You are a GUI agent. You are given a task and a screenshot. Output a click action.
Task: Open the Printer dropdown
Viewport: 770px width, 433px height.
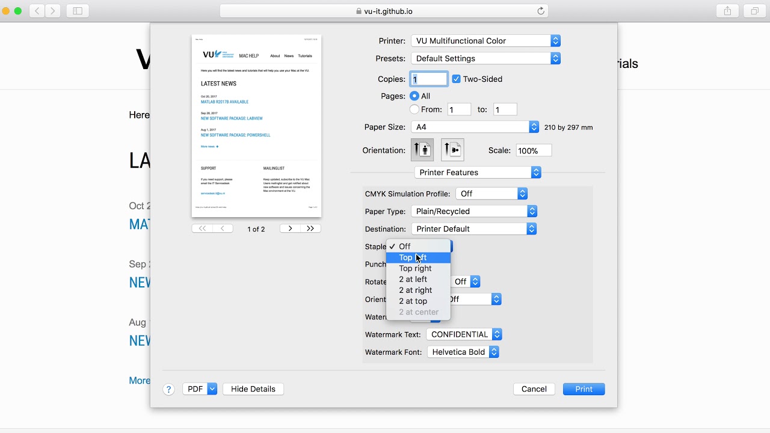[485, 41]
